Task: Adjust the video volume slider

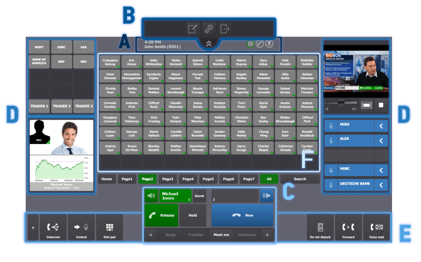Action: tap(341, 103)
